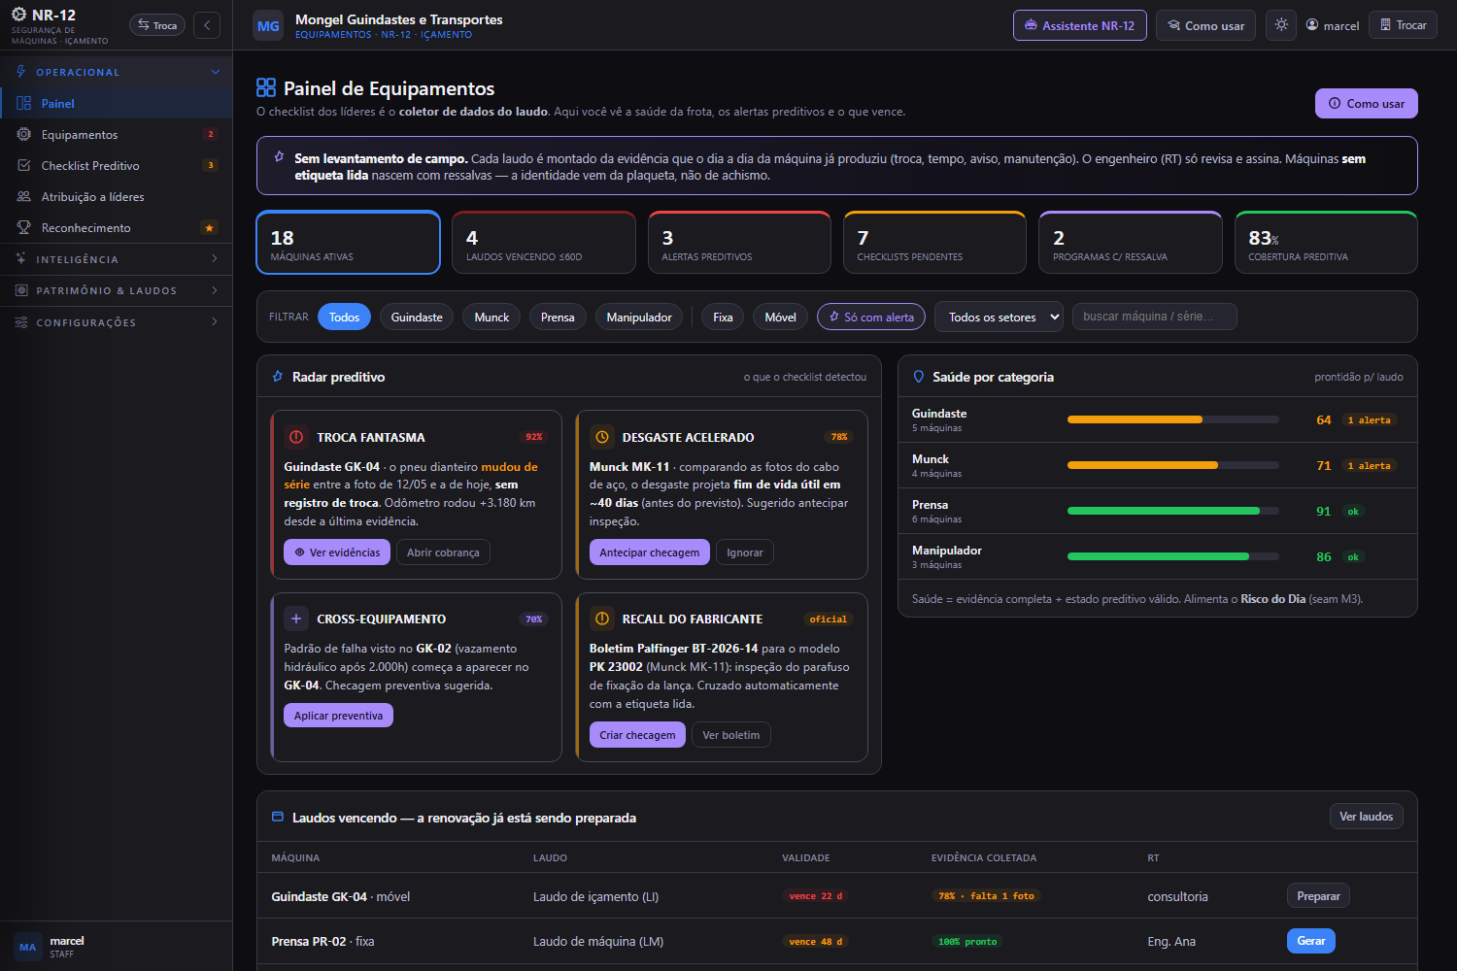Click the Reconhecimento trophy icon
Screen dimensions: 1457x971
tap(24, 227)
